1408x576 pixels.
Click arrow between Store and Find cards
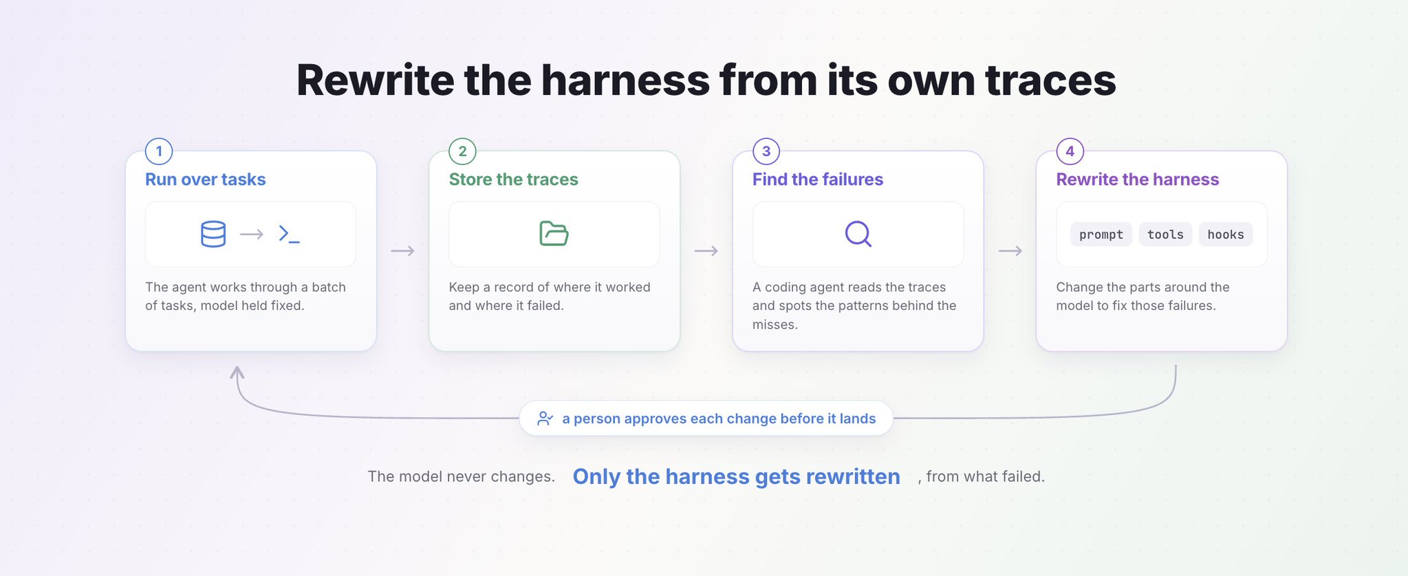(706, 251)
